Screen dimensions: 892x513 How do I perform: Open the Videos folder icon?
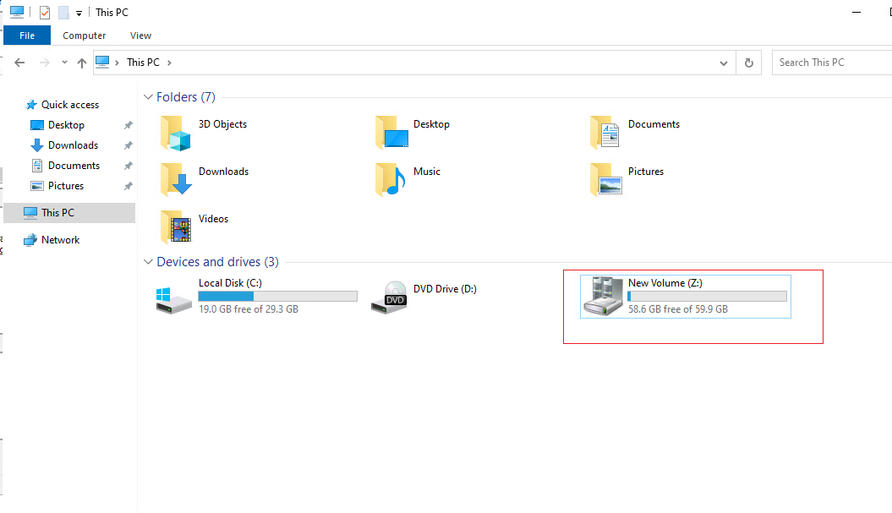[x=176, y=227]
